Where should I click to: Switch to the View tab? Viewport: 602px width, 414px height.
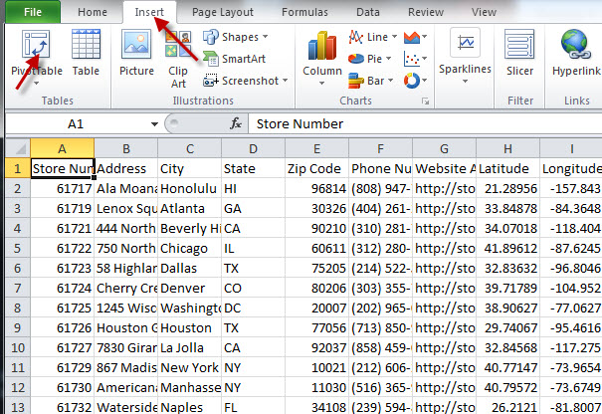(x=484, y=12)
